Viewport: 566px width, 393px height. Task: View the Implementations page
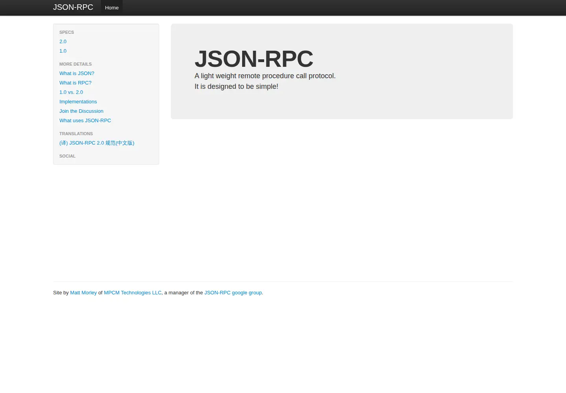[x=78, y=102]
